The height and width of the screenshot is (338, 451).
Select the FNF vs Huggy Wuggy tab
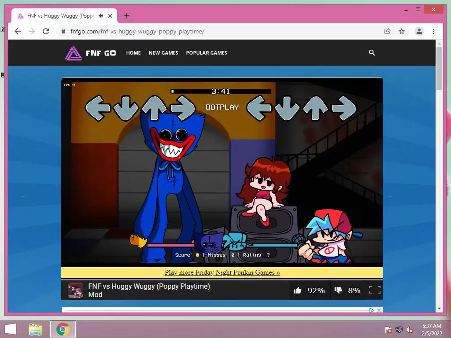point(64,16)
